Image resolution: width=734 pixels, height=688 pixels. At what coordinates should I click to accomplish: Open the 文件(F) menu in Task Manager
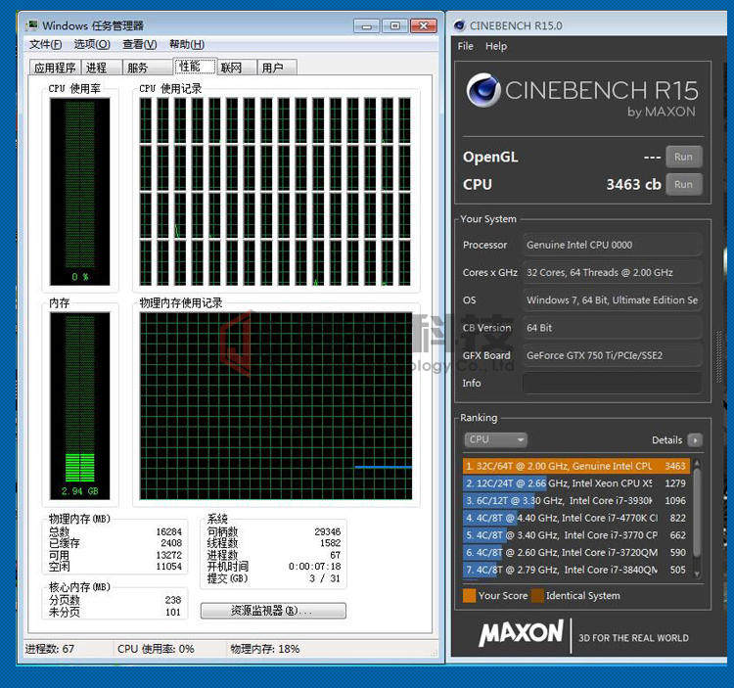point(45,44)
